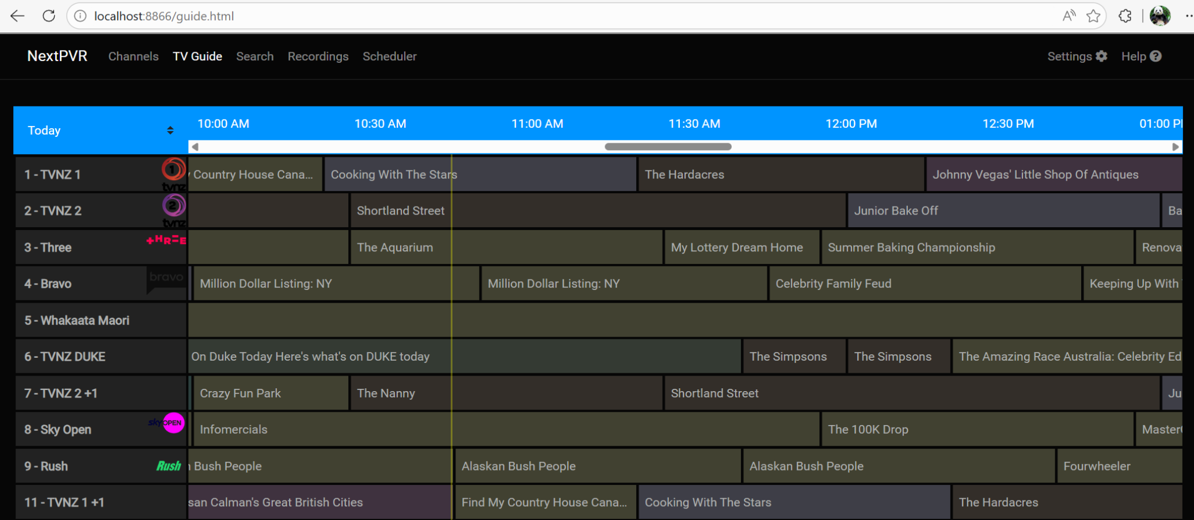Open the Recordings menu item
1194x520 pixels.
(x=318, y=56)
